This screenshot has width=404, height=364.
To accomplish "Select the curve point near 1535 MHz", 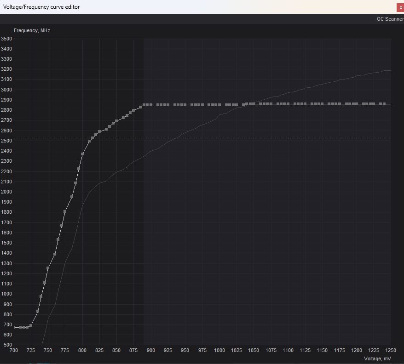I will [58, 239].
